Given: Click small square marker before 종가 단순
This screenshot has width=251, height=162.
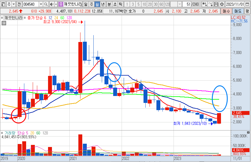Looking at the screenshot, I should 25,18.
